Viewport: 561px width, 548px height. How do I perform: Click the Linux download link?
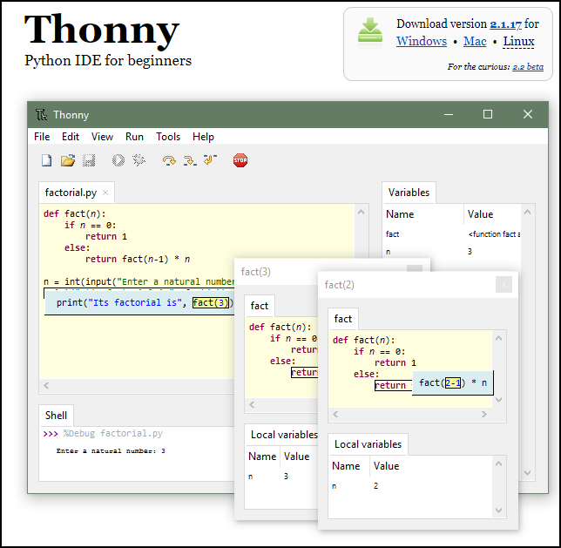(519, 42)
